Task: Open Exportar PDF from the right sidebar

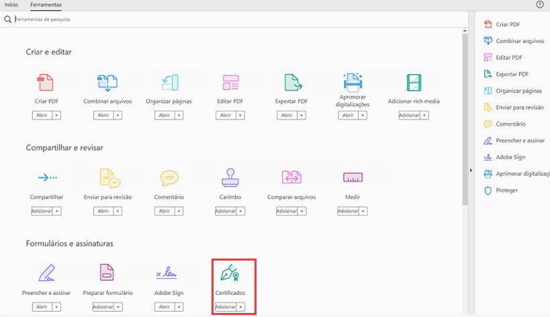Action: [x=506, y=74]
